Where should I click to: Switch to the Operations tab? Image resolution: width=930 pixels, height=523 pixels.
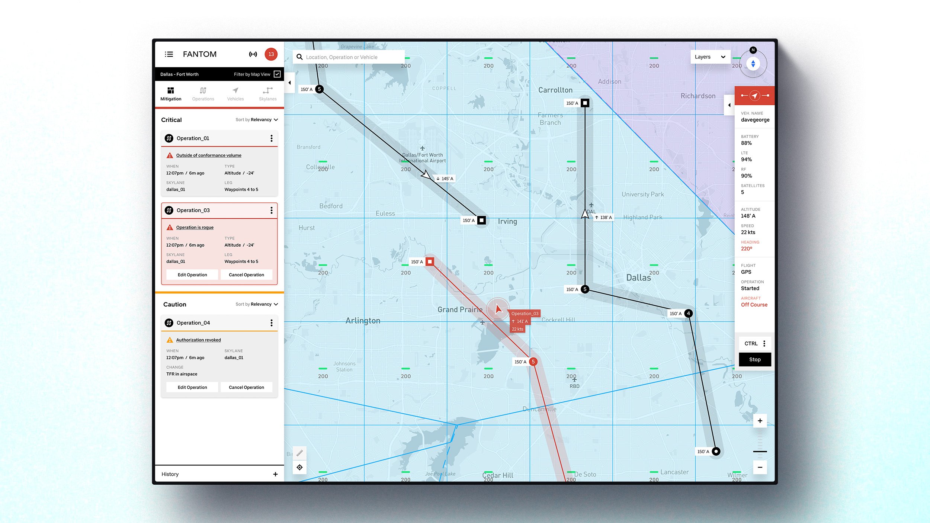click(x=203, y=94)
